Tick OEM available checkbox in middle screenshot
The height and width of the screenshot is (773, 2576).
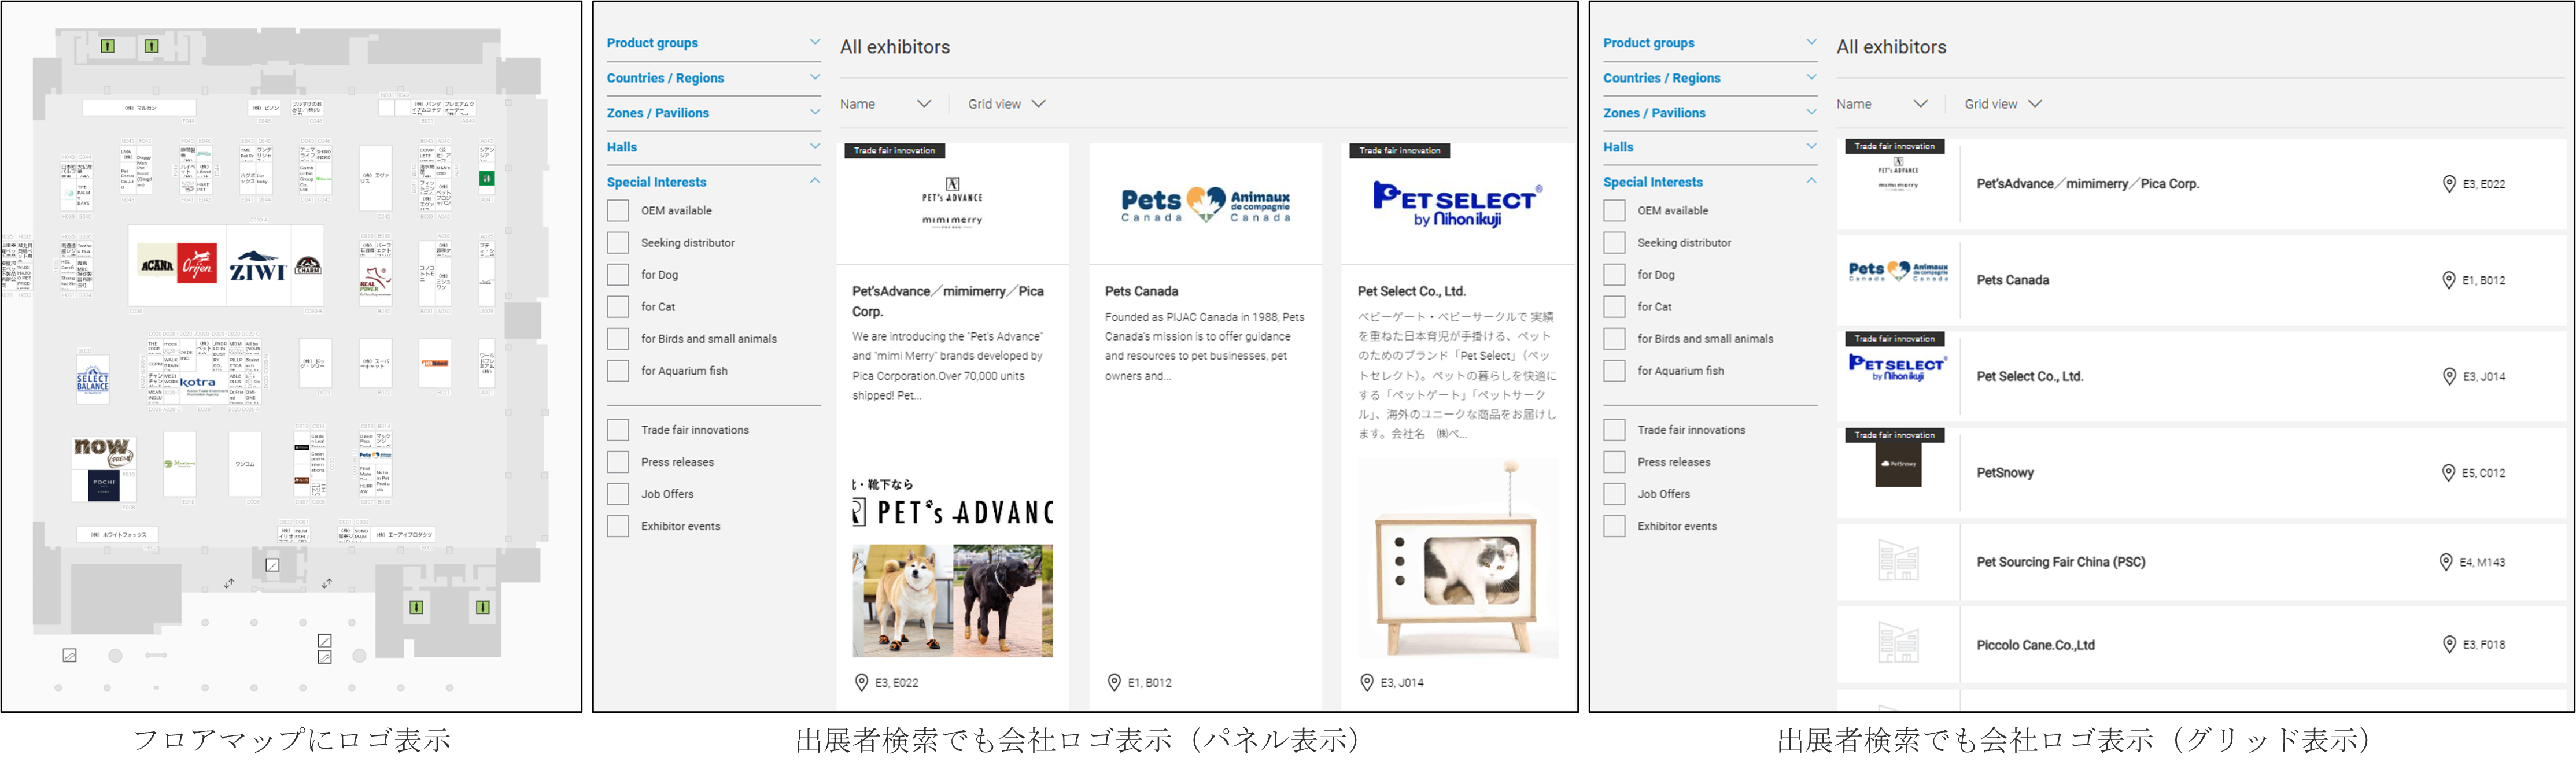pos(618,211)
